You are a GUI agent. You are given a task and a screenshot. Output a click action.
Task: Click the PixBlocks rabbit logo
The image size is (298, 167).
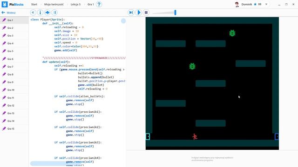(x=5, y=4)
